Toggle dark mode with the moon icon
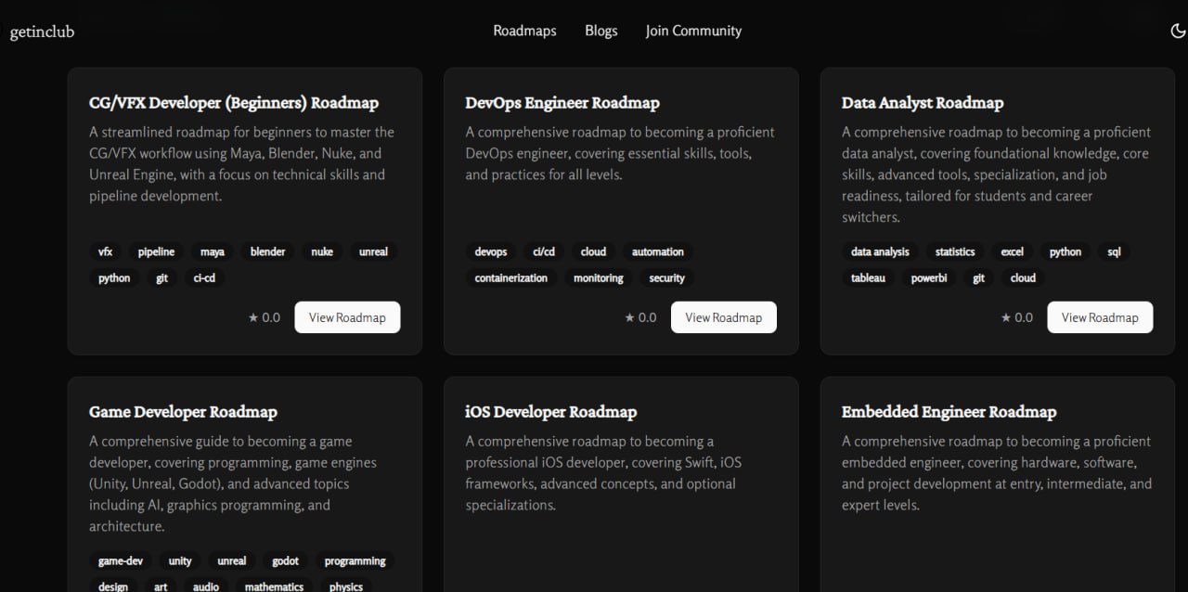This screenshot has height=592, width=1188. 1178,31
